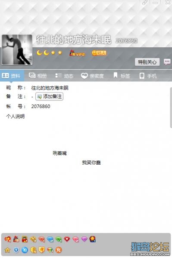Viewport: 172px width, 258px height.
Task: Click the orange shield star icon
Action: pyautogui.click(x=42, y=250)
